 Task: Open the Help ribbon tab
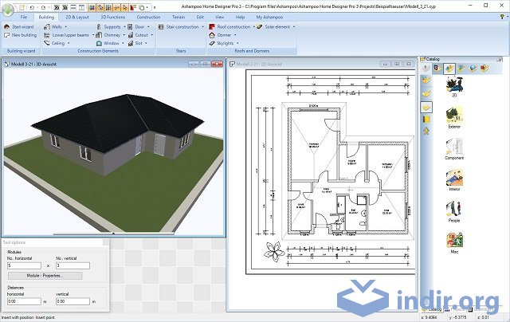[x=240, y=17]
